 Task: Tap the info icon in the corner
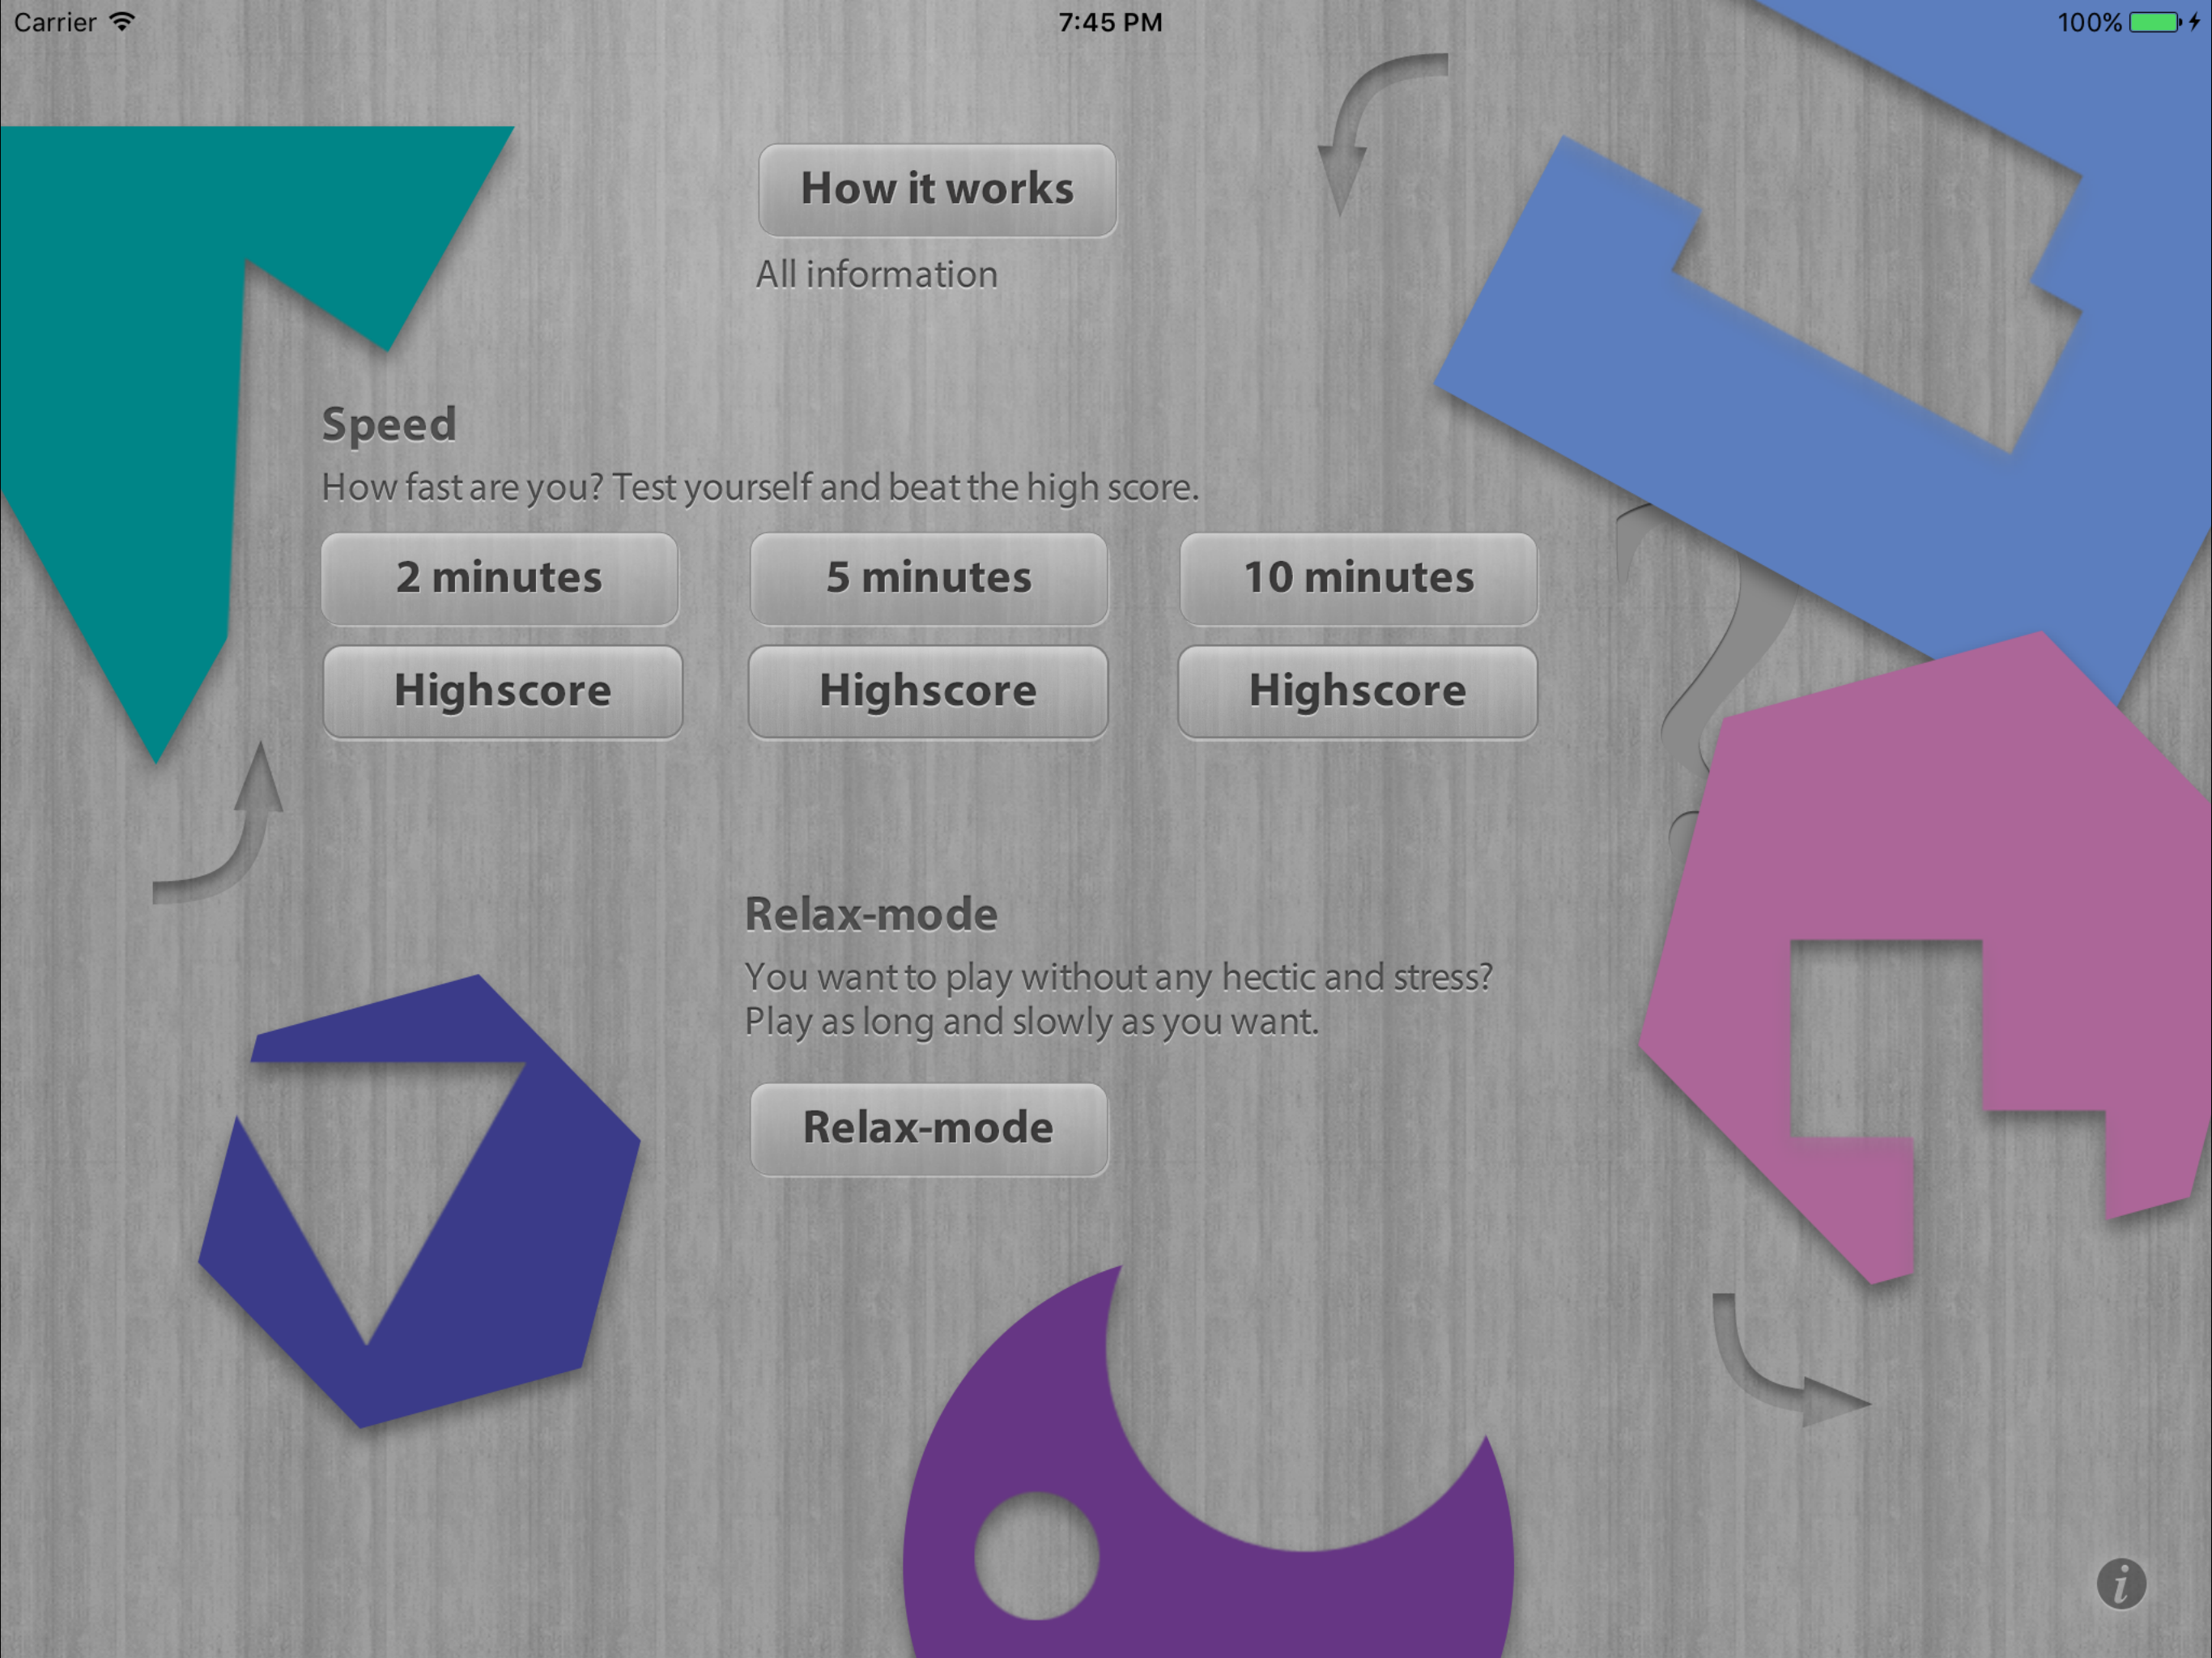pos(2121,1584)
